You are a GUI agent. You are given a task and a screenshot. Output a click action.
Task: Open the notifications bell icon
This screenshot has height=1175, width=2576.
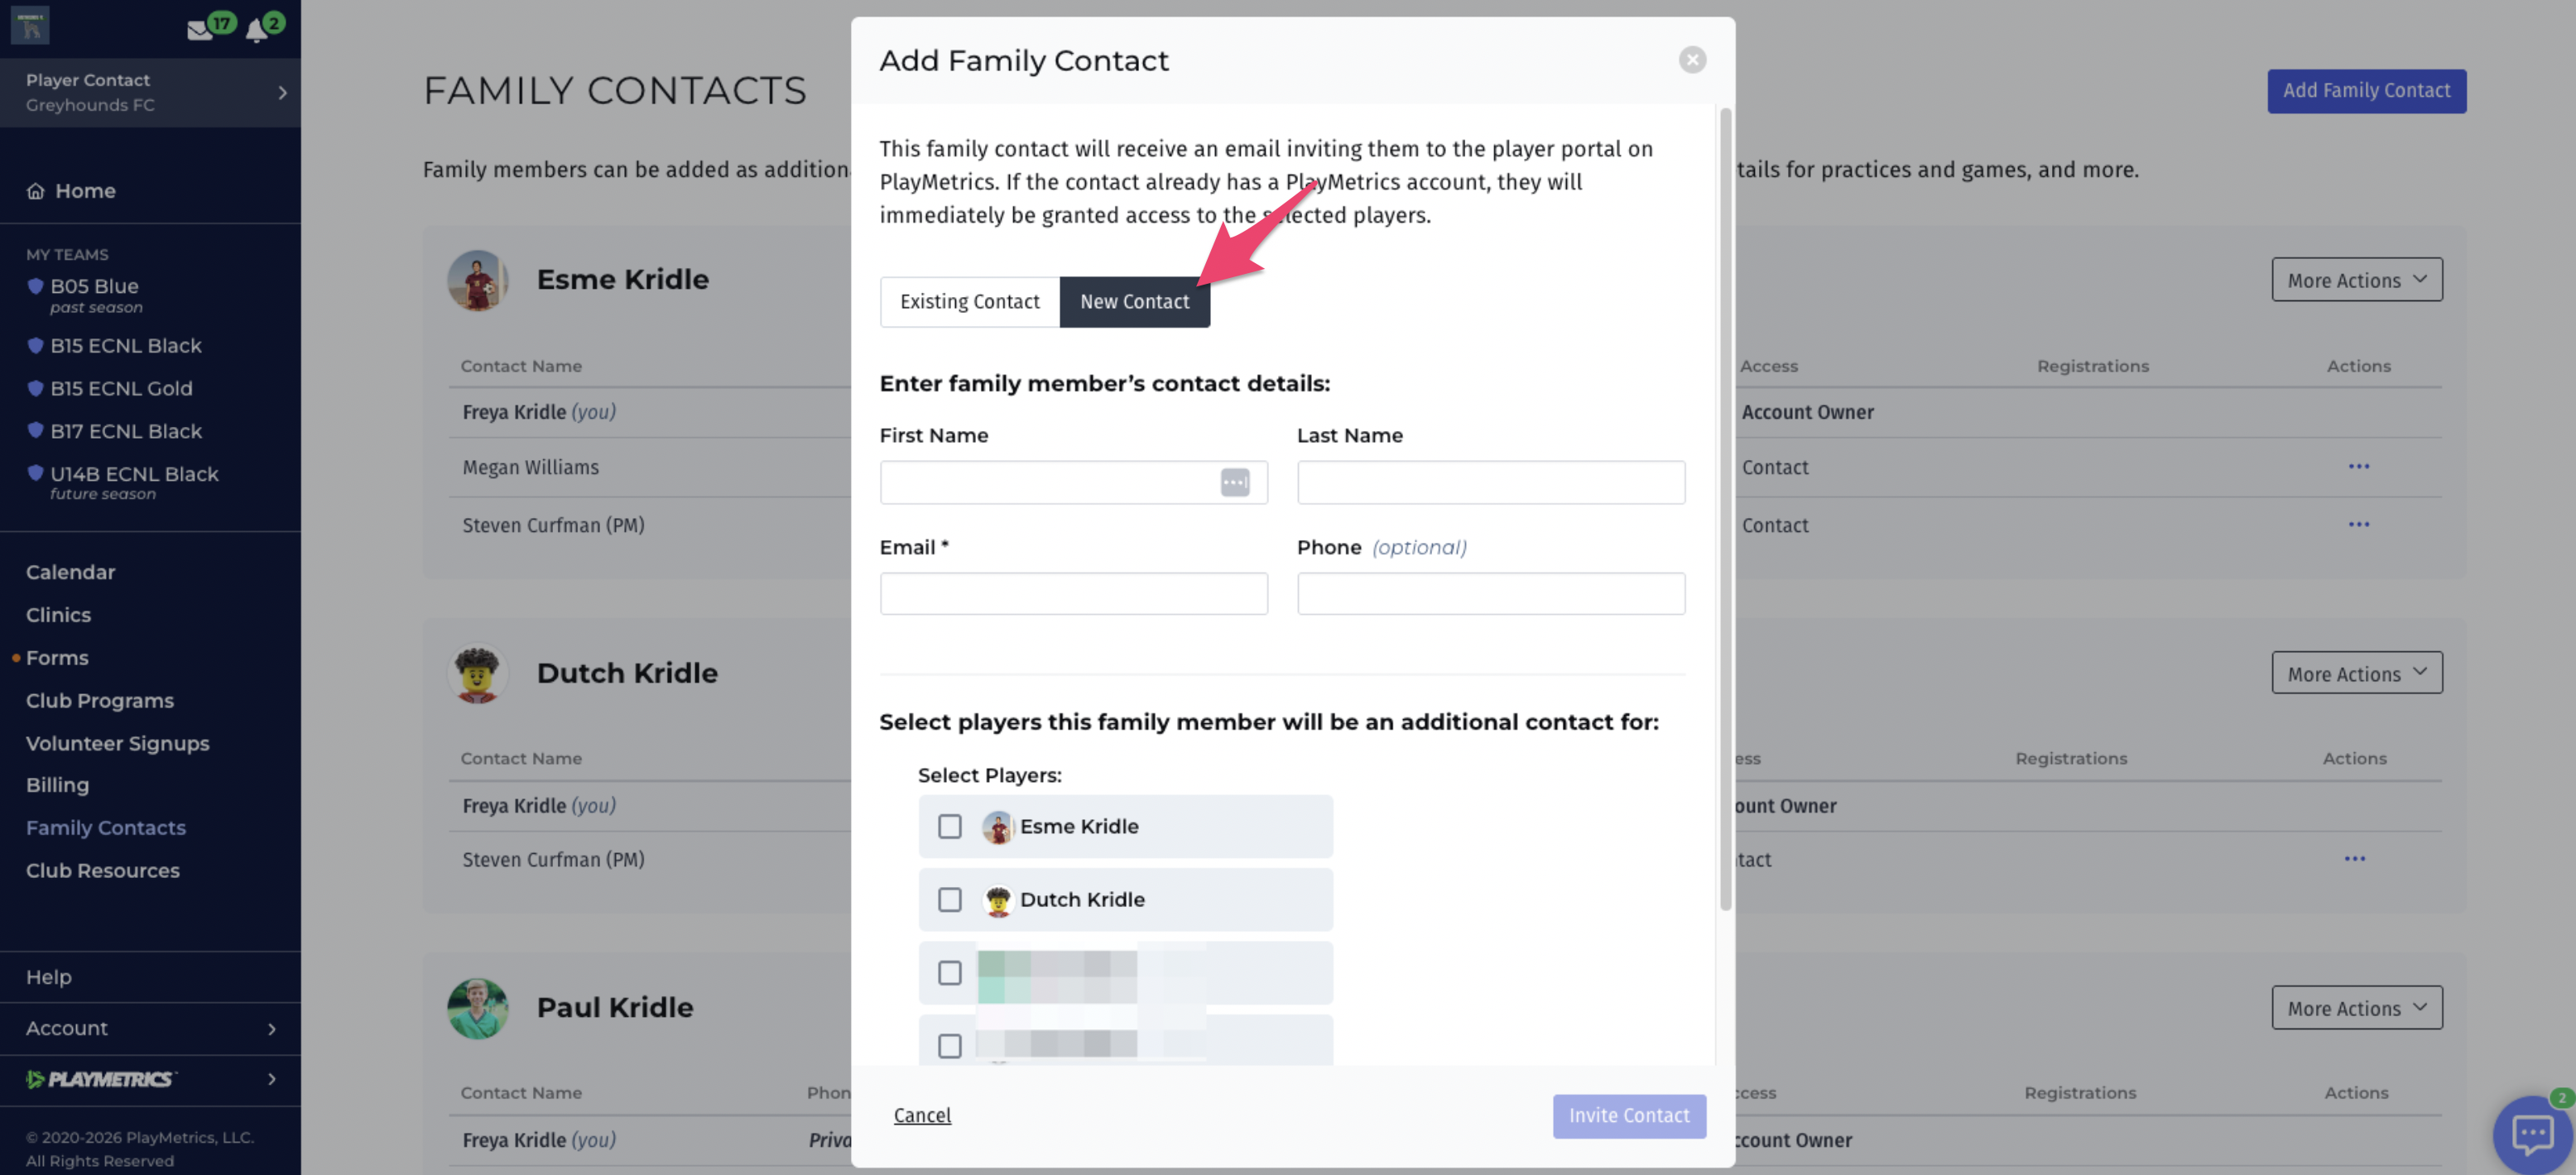click(x=257, y=30)
